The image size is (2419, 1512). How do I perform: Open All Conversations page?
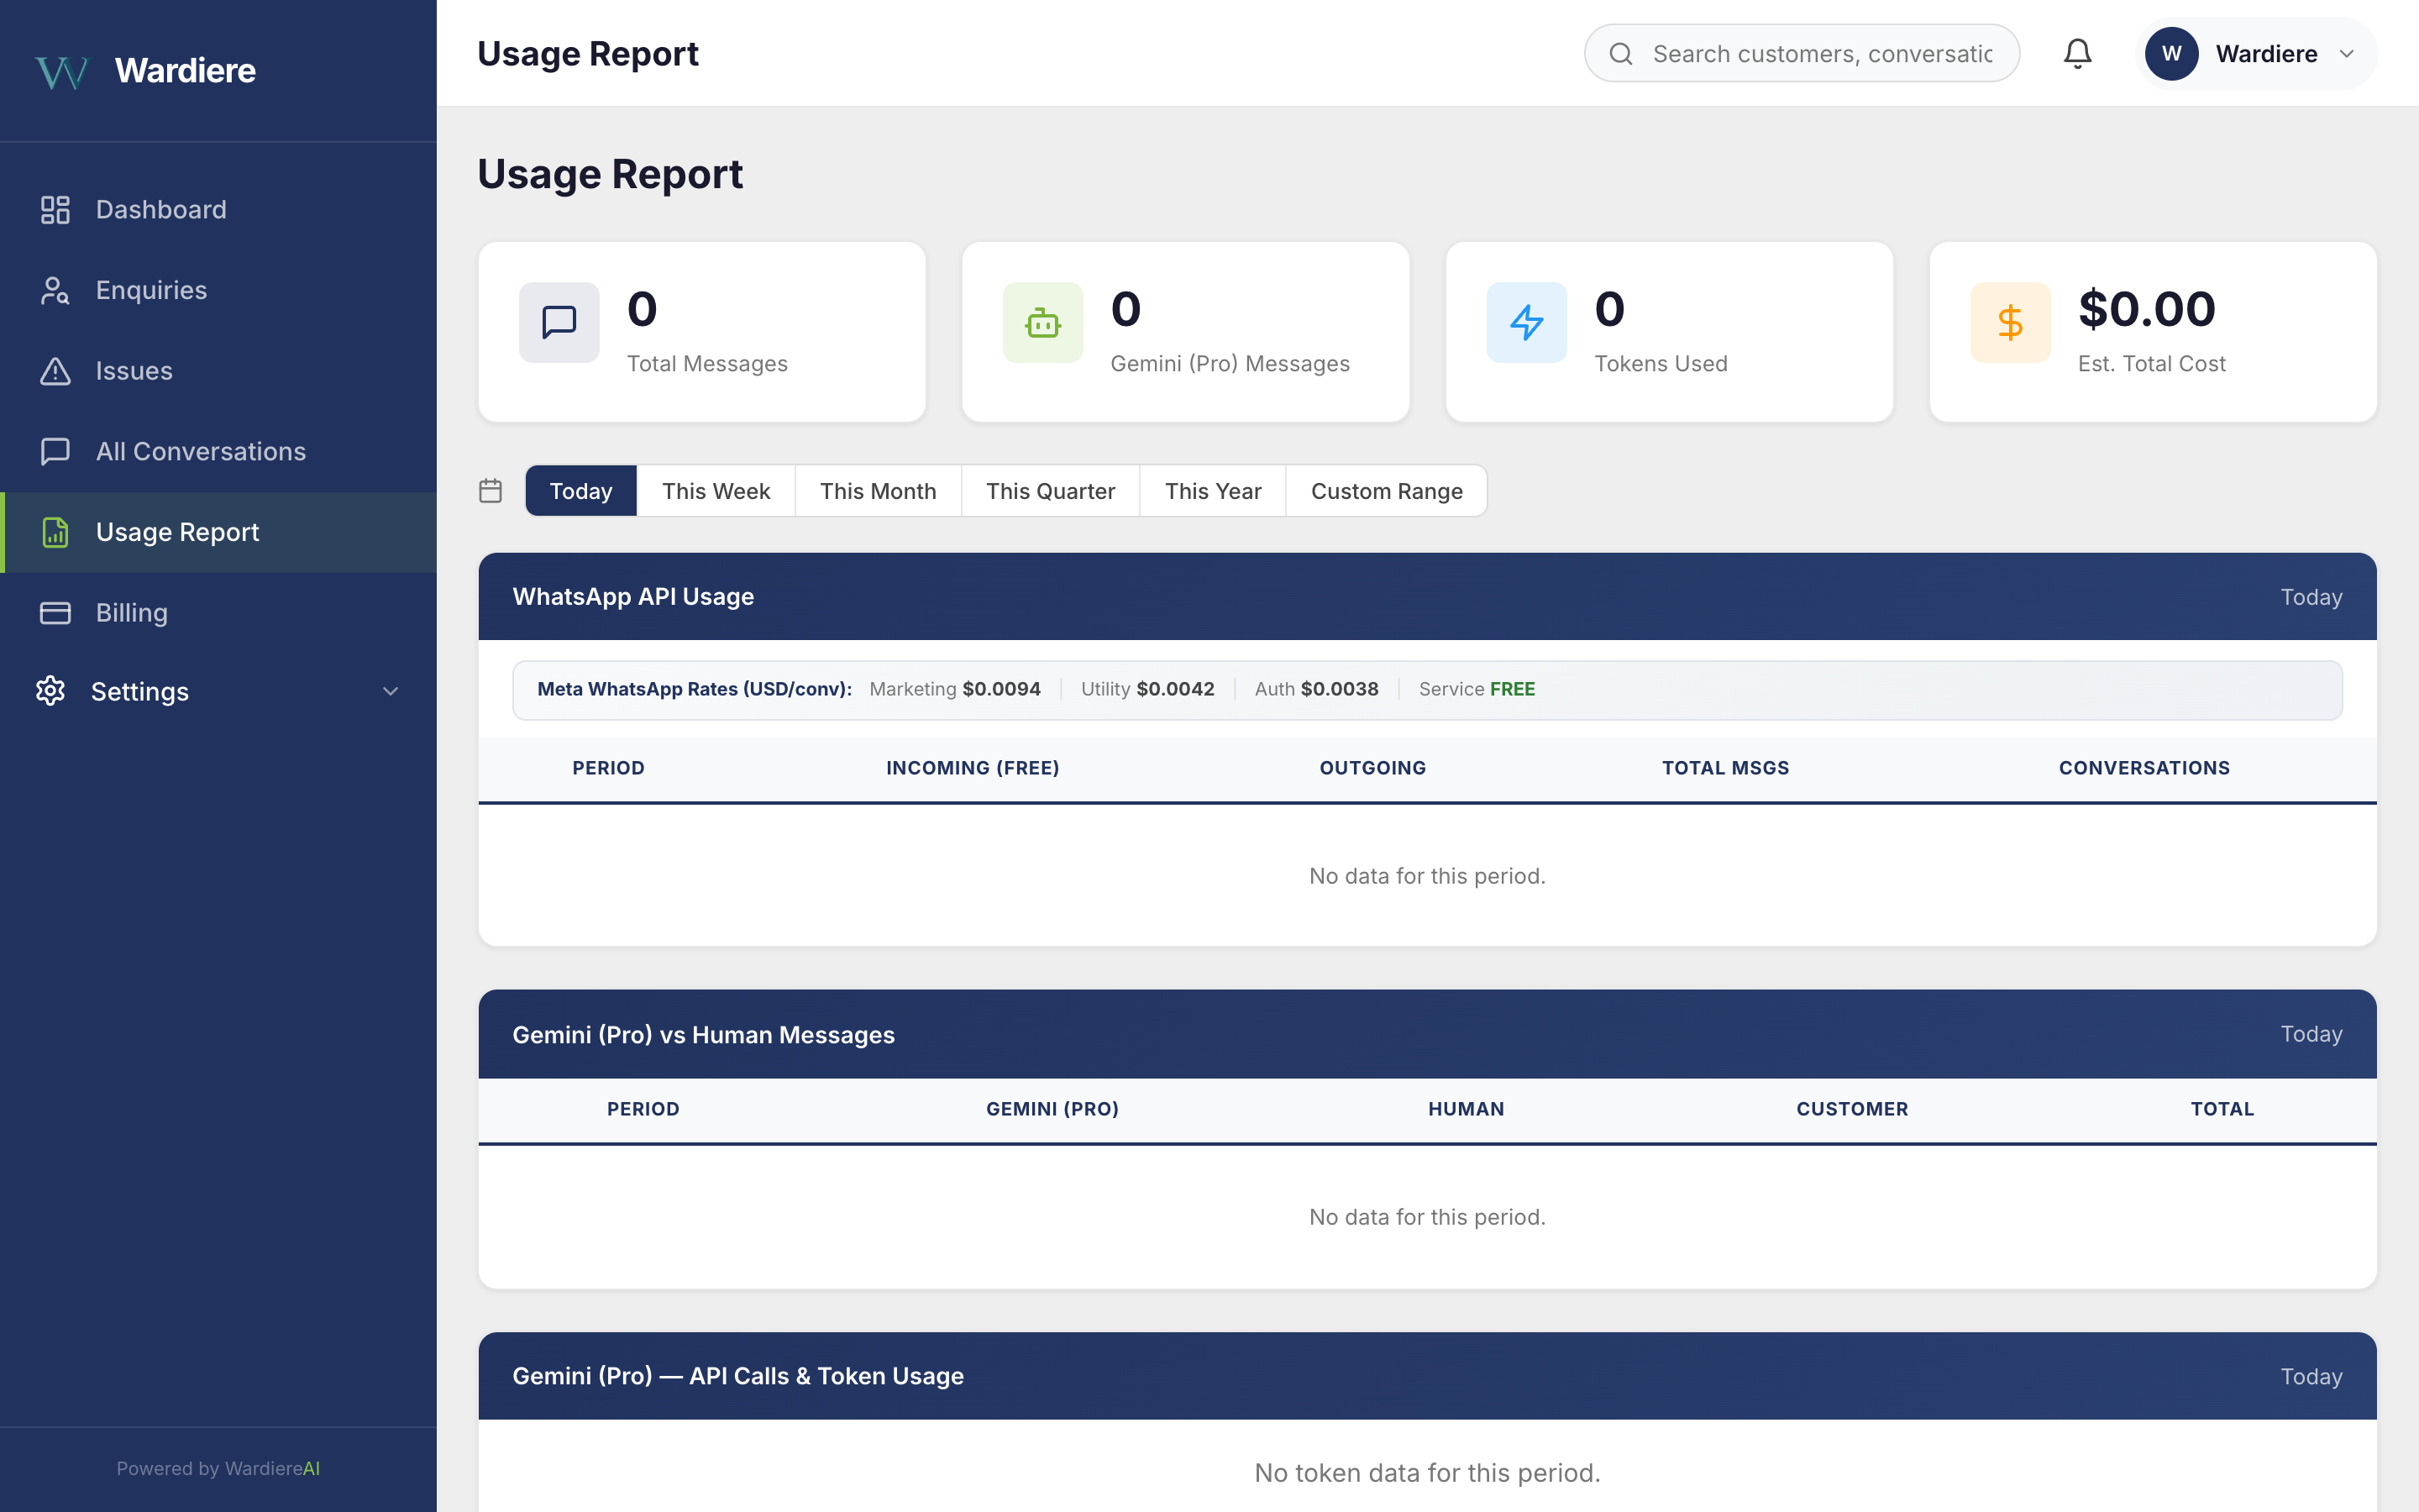click(x=218, y=451)
